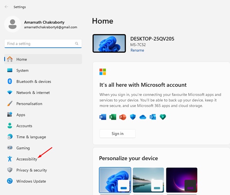
Task: Open the Windows Update icon
Action: tap(10, 181)
